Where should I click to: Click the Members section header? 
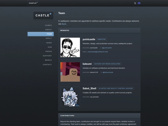pyautogui.click(x=99, y=30)
